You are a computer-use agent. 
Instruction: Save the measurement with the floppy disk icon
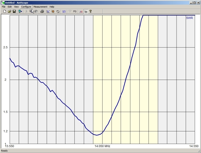coord(14,11)
